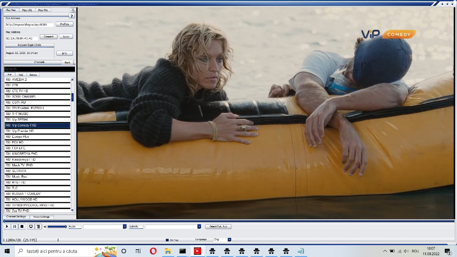The height and width of the screenshot is (257, 457).
Task: Open Cortana circle icon on taskbar
Action: pyautogui.click(x=123, y=251)
